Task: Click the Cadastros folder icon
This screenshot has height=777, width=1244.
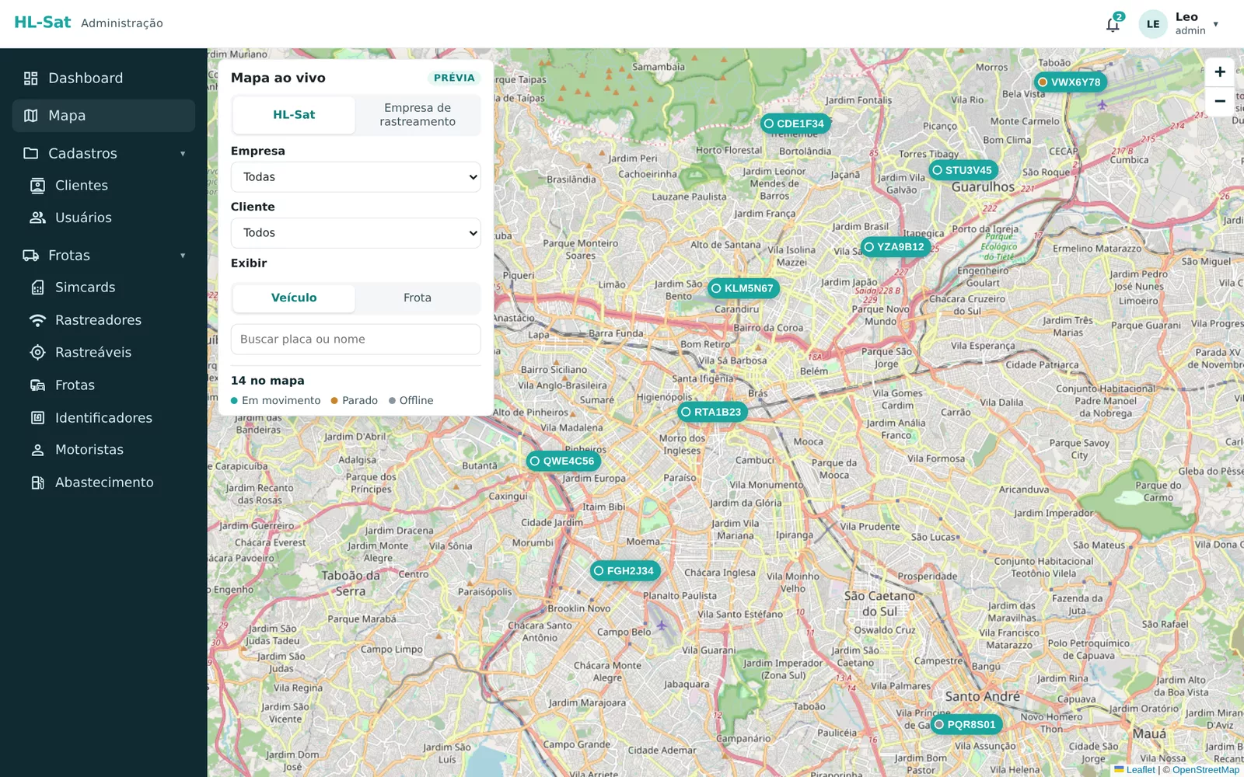Action: coord(31,154)
